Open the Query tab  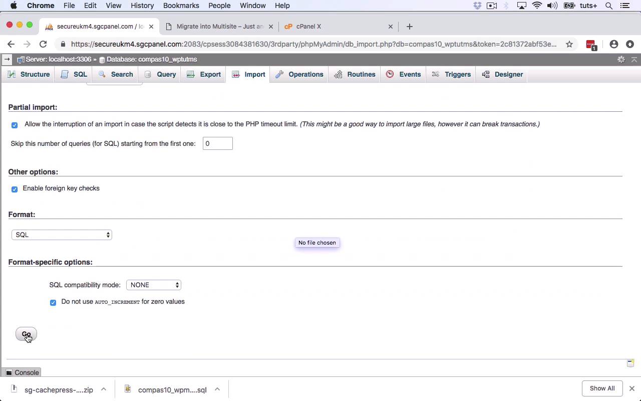(160, 74)
